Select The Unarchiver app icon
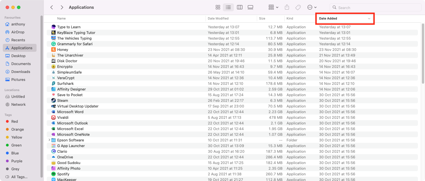Image resolution: width=425 pixels, height=181 pixels. click(54, 55)
